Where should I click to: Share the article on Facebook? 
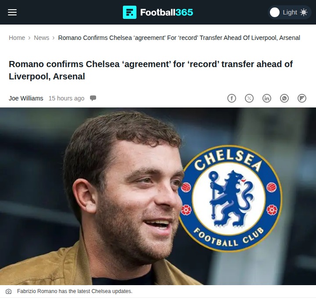(232, 98)
